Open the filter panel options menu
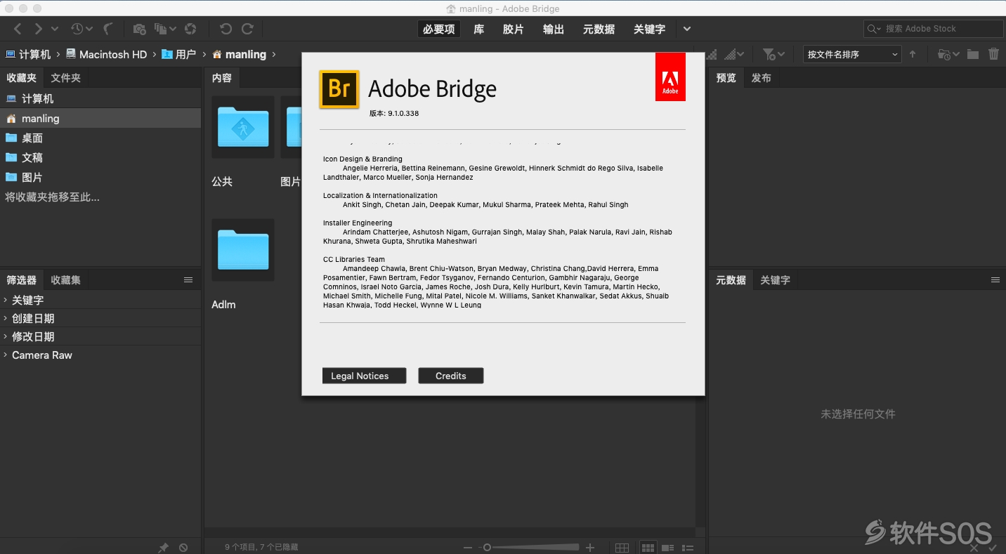Viewport: 1006px width, 554px height. coord(188,279)
